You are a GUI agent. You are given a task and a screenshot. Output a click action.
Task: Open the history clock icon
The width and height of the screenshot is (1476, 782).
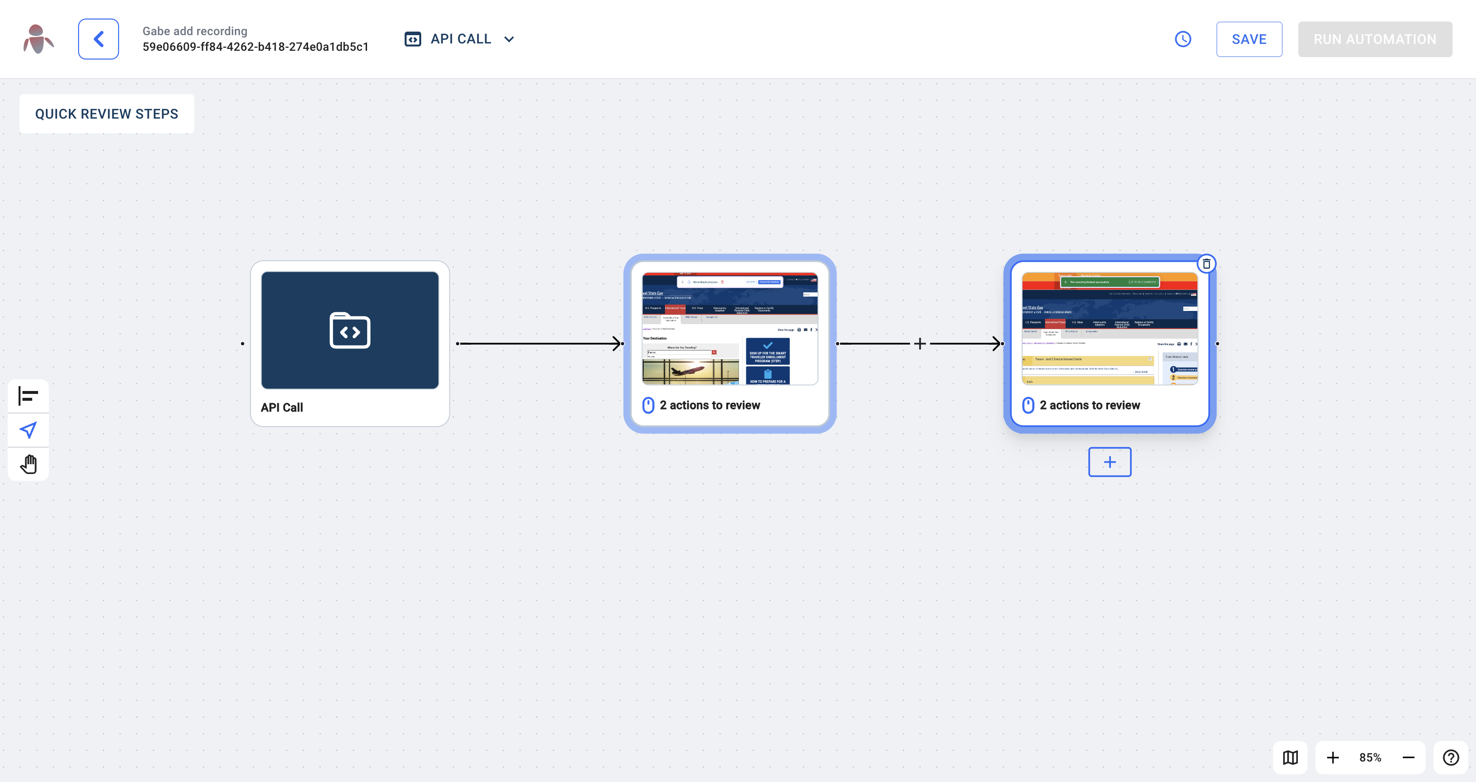tap(1183, 39)
